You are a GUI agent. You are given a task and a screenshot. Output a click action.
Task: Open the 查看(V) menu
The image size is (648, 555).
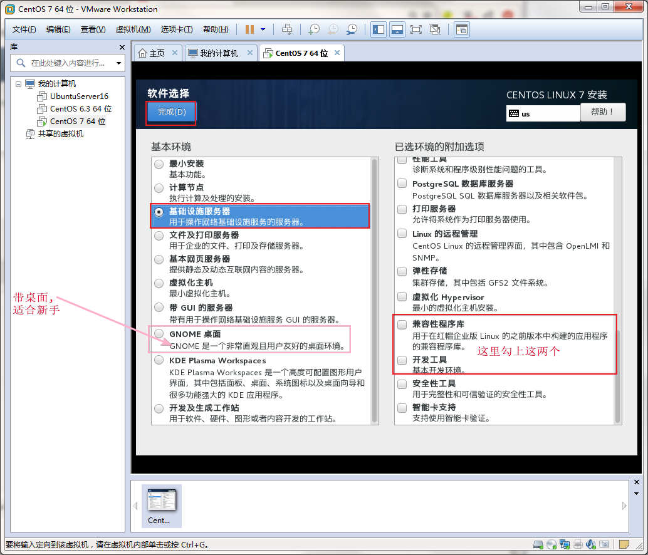tap(93, 29)
